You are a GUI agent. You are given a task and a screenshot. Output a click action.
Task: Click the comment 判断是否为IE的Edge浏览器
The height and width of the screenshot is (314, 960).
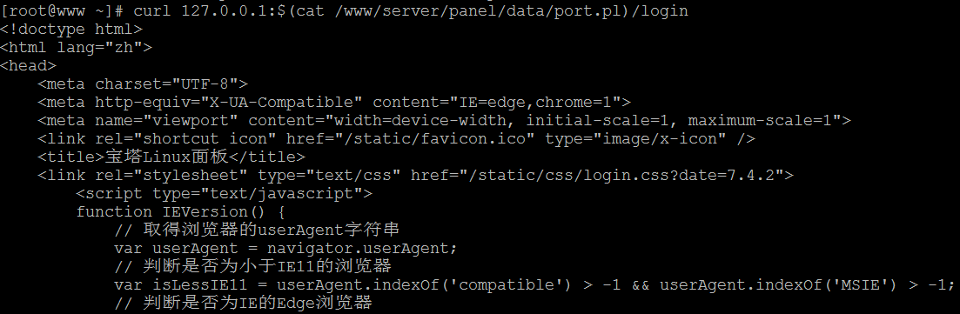[243, 303]
